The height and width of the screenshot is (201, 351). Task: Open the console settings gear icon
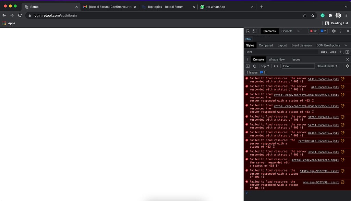[347, 66]
